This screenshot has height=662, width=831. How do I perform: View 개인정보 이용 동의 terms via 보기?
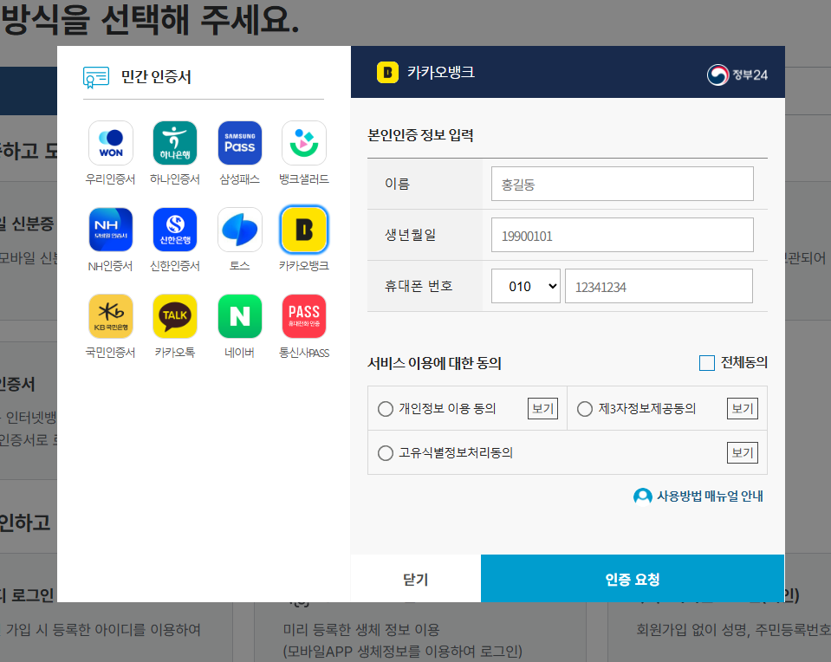pyautogui.click(x=542, y=409)
